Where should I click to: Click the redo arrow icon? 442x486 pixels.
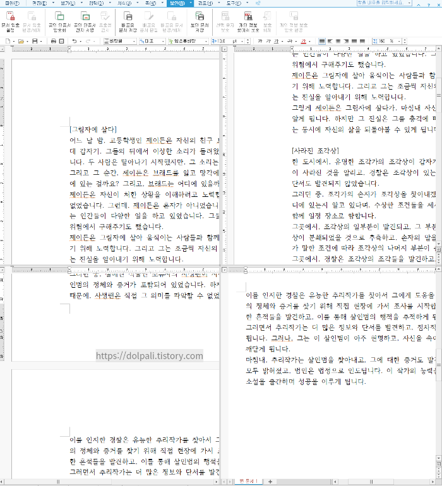[88, 41]
